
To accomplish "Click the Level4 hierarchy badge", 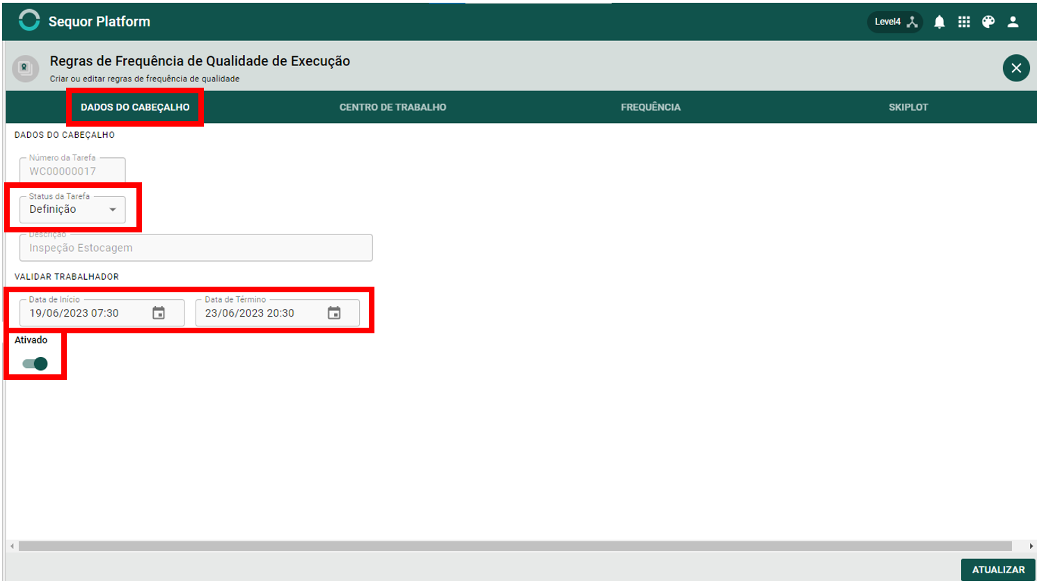I will coord(895,22).
